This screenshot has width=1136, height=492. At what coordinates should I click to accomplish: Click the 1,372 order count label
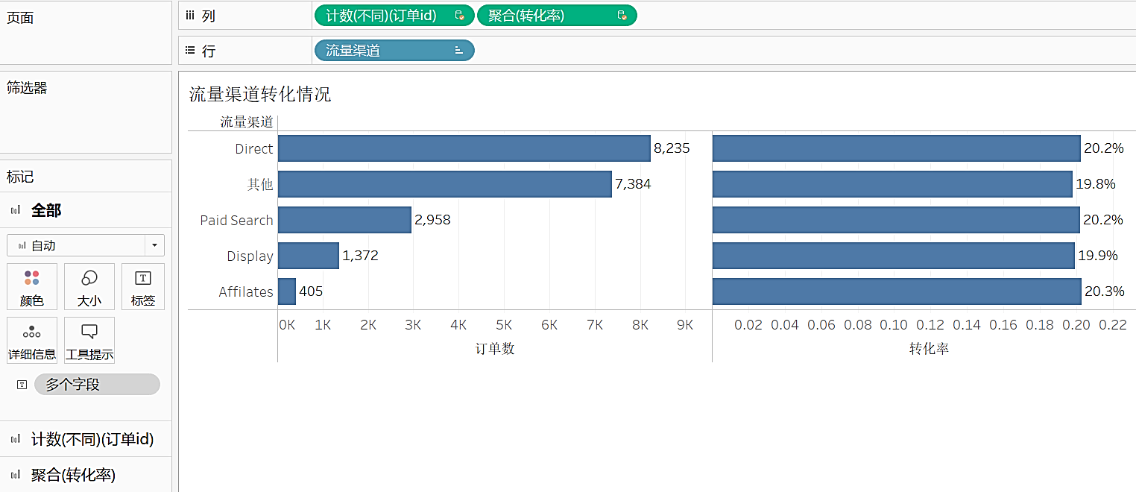click(x=360, y=256)
